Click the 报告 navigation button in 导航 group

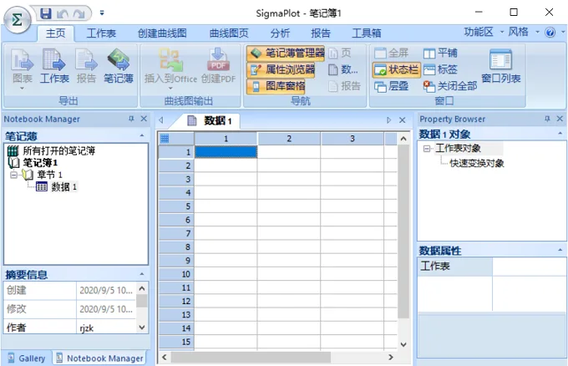(344, 86)
